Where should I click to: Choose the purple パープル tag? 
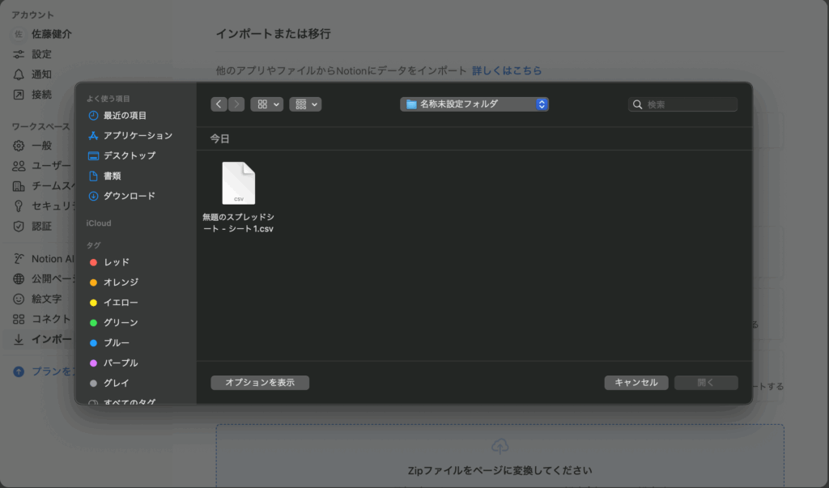click(x=120, y=363)
